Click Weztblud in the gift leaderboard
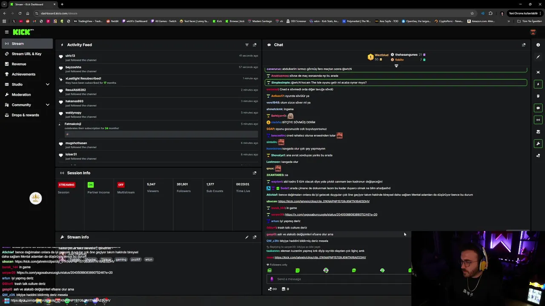545x306 pixels. 381,55
